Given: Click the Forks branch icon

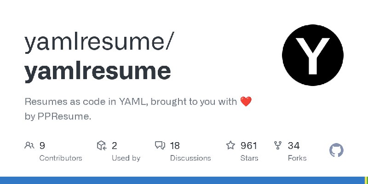Looking at the screenshot, I should 278,146.
